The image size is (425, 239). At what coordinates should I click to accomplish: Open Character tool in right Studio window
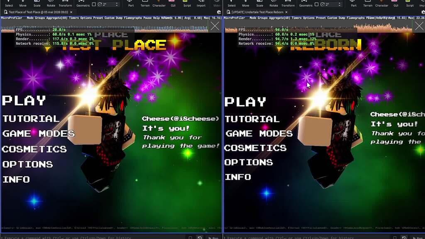382,3
